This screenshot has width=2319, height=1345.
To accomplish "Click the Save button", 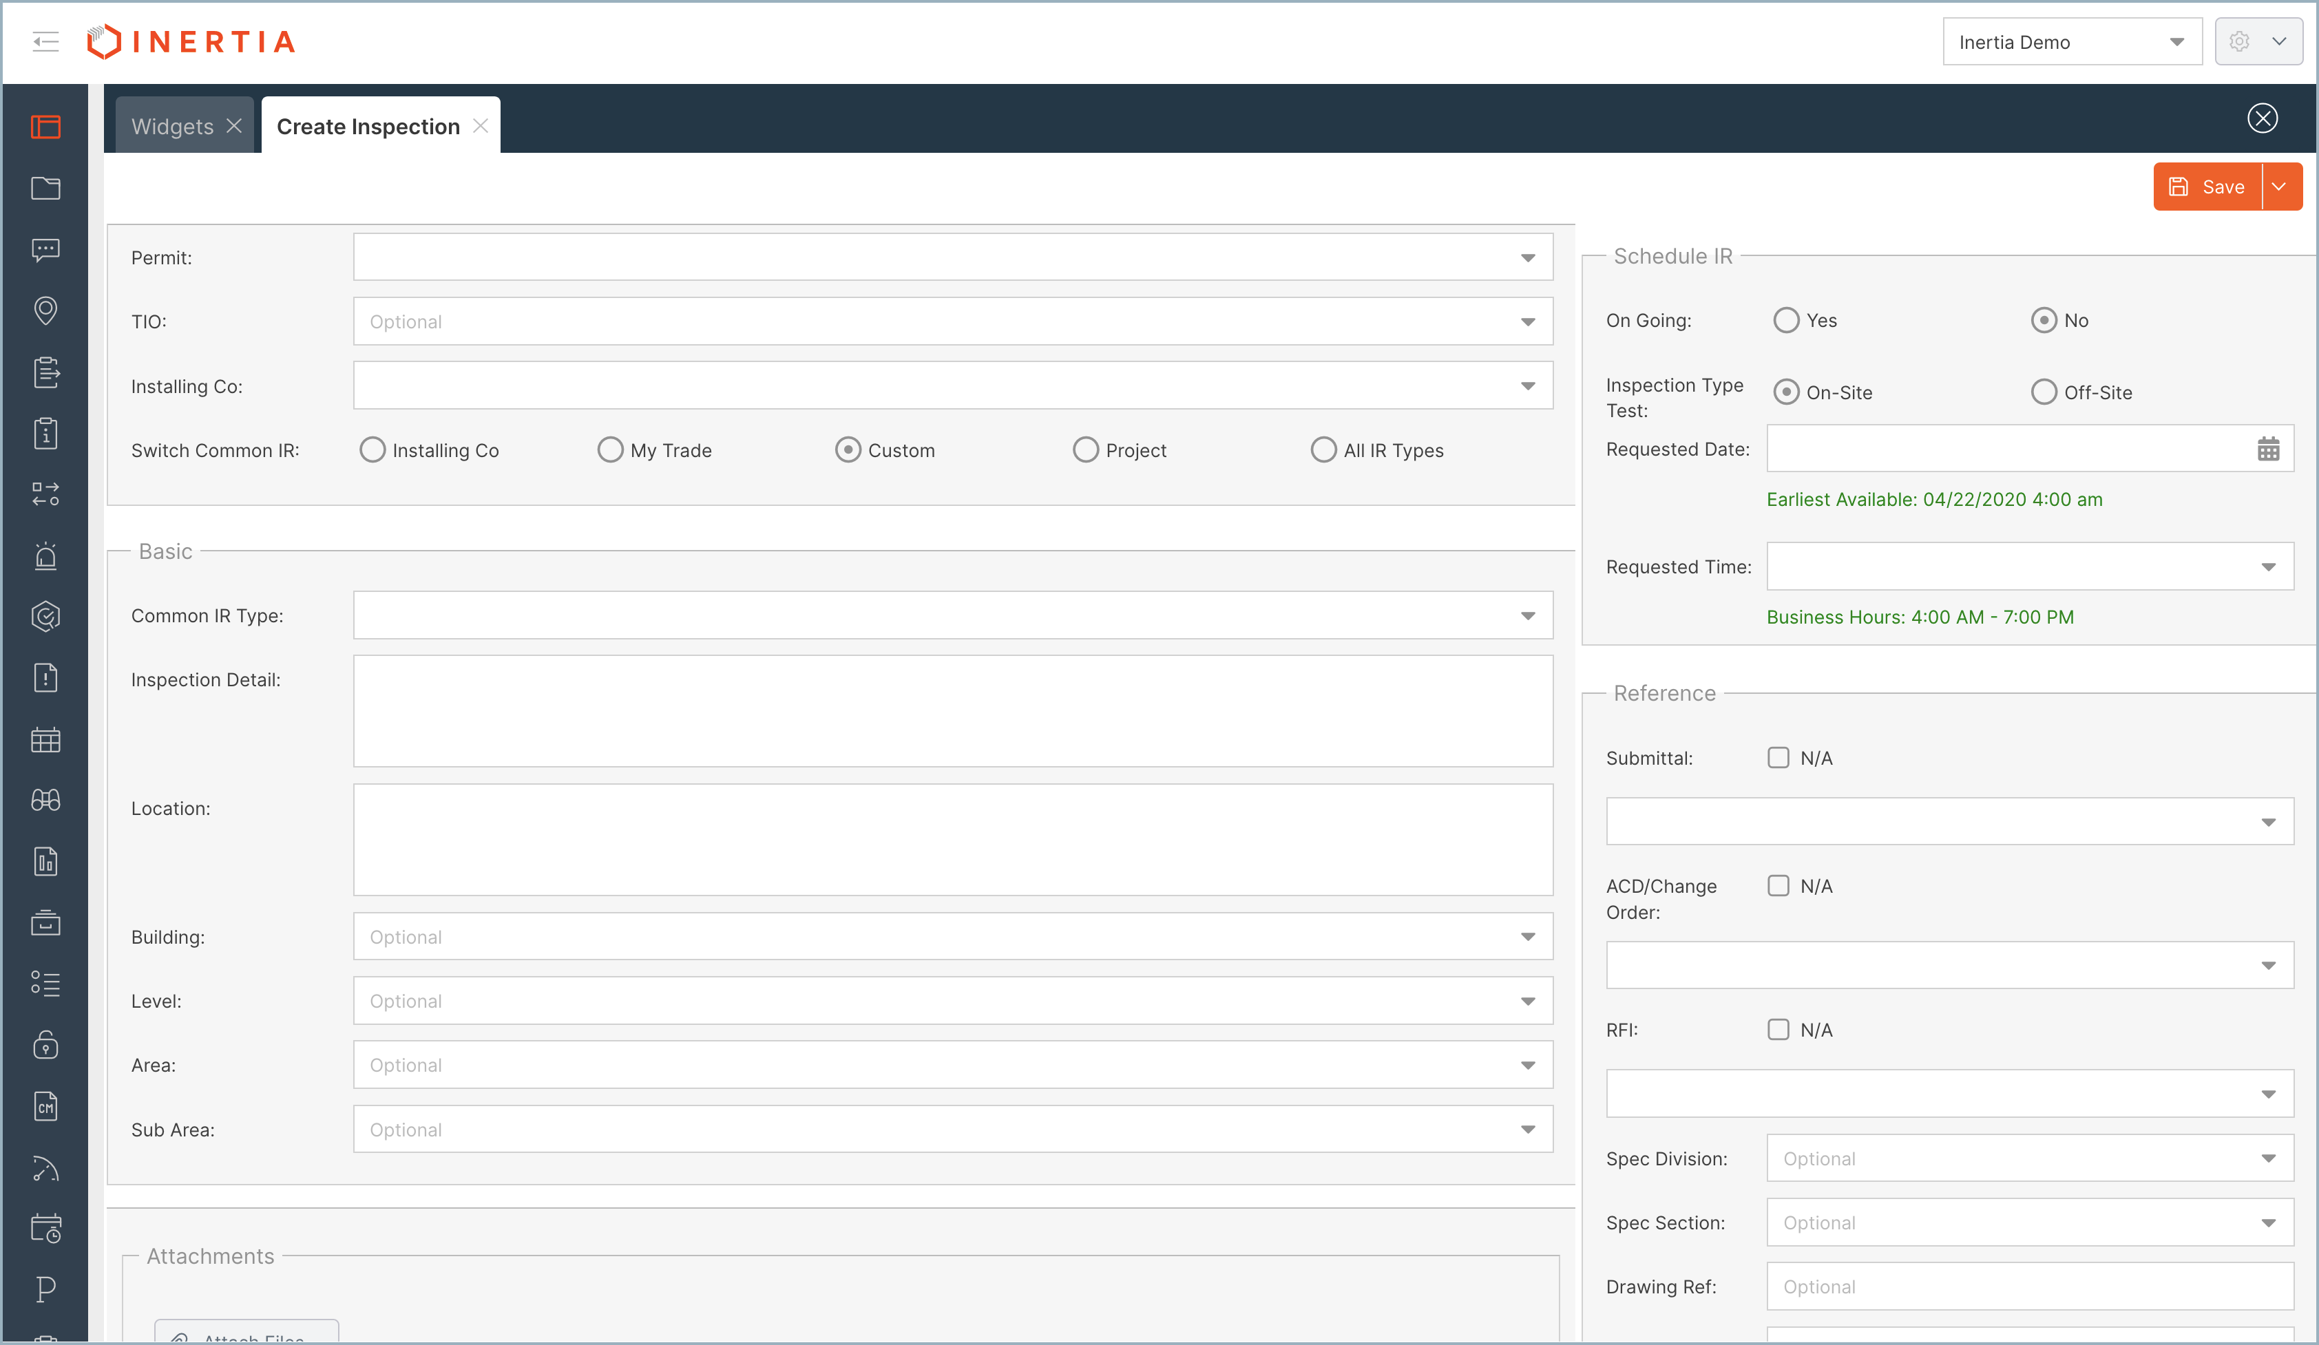I will (x=2207, y=187).
